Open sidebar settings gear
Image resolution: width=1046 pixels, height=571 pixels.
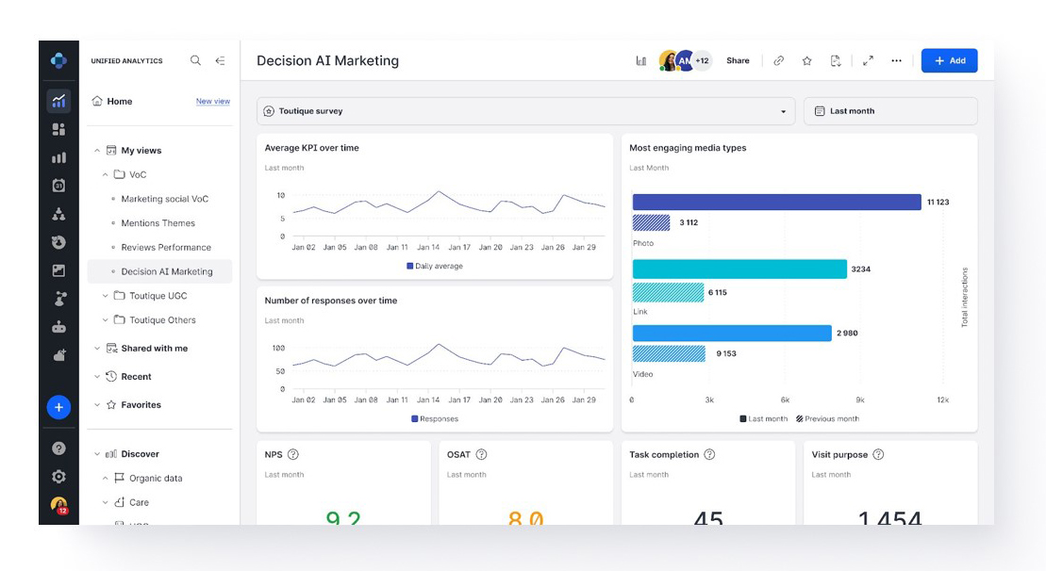(x=58, y=477)
